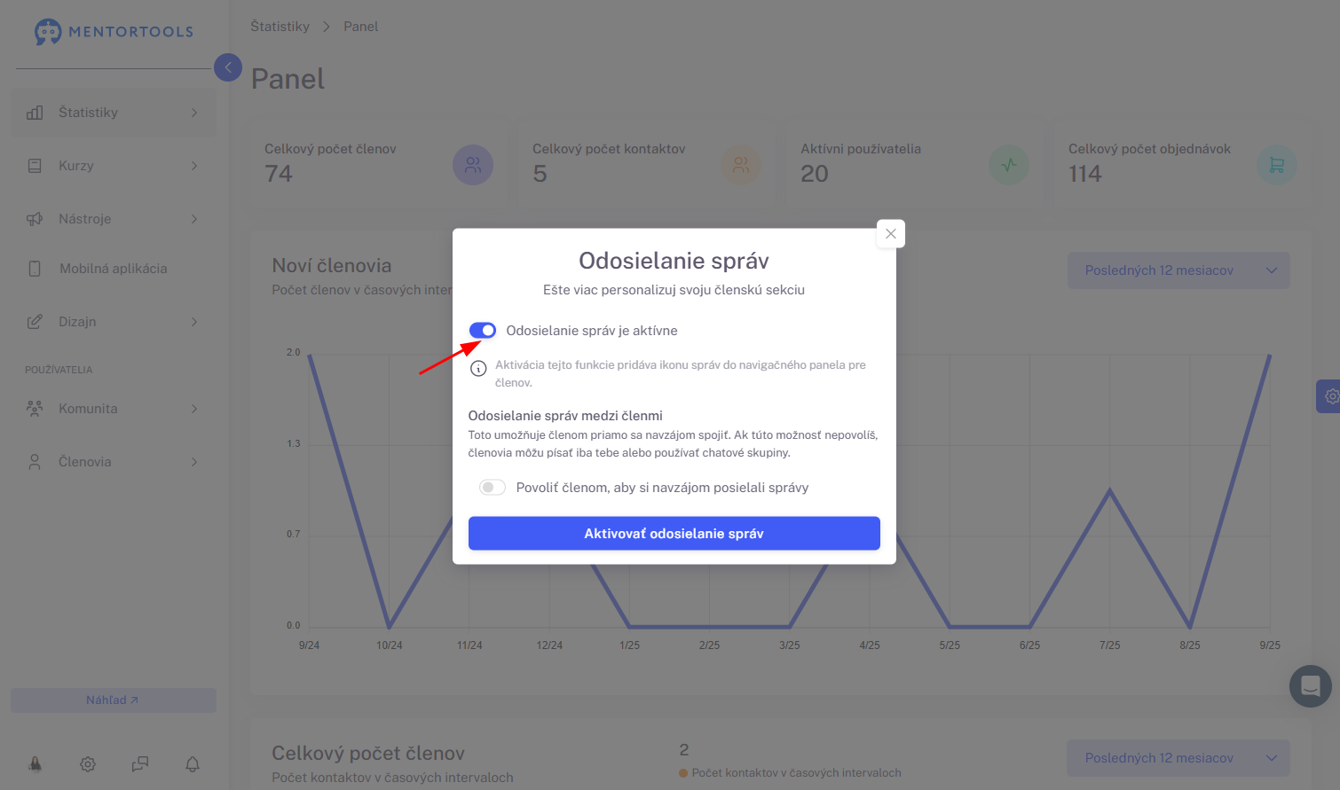Screen dimensions: 1340x790
Task: Enable 'Povoliť členom' messaging toggle
Action: point(493,488)
